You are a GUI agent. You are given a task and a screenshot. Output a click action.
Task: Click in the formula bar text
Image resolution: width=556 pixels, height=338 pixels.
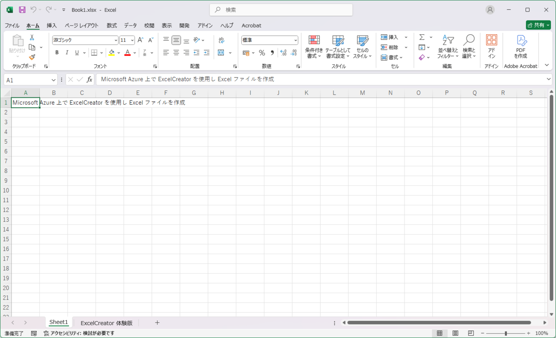tap(187, 79)
